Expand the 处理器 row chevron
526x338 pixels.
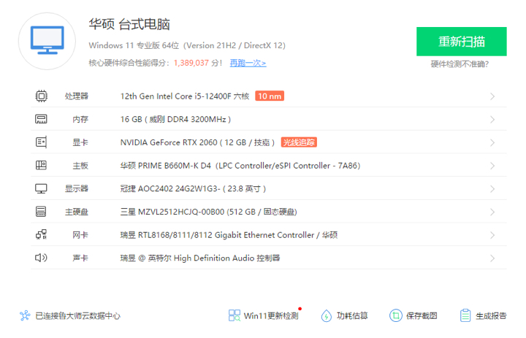click(492, 96)
